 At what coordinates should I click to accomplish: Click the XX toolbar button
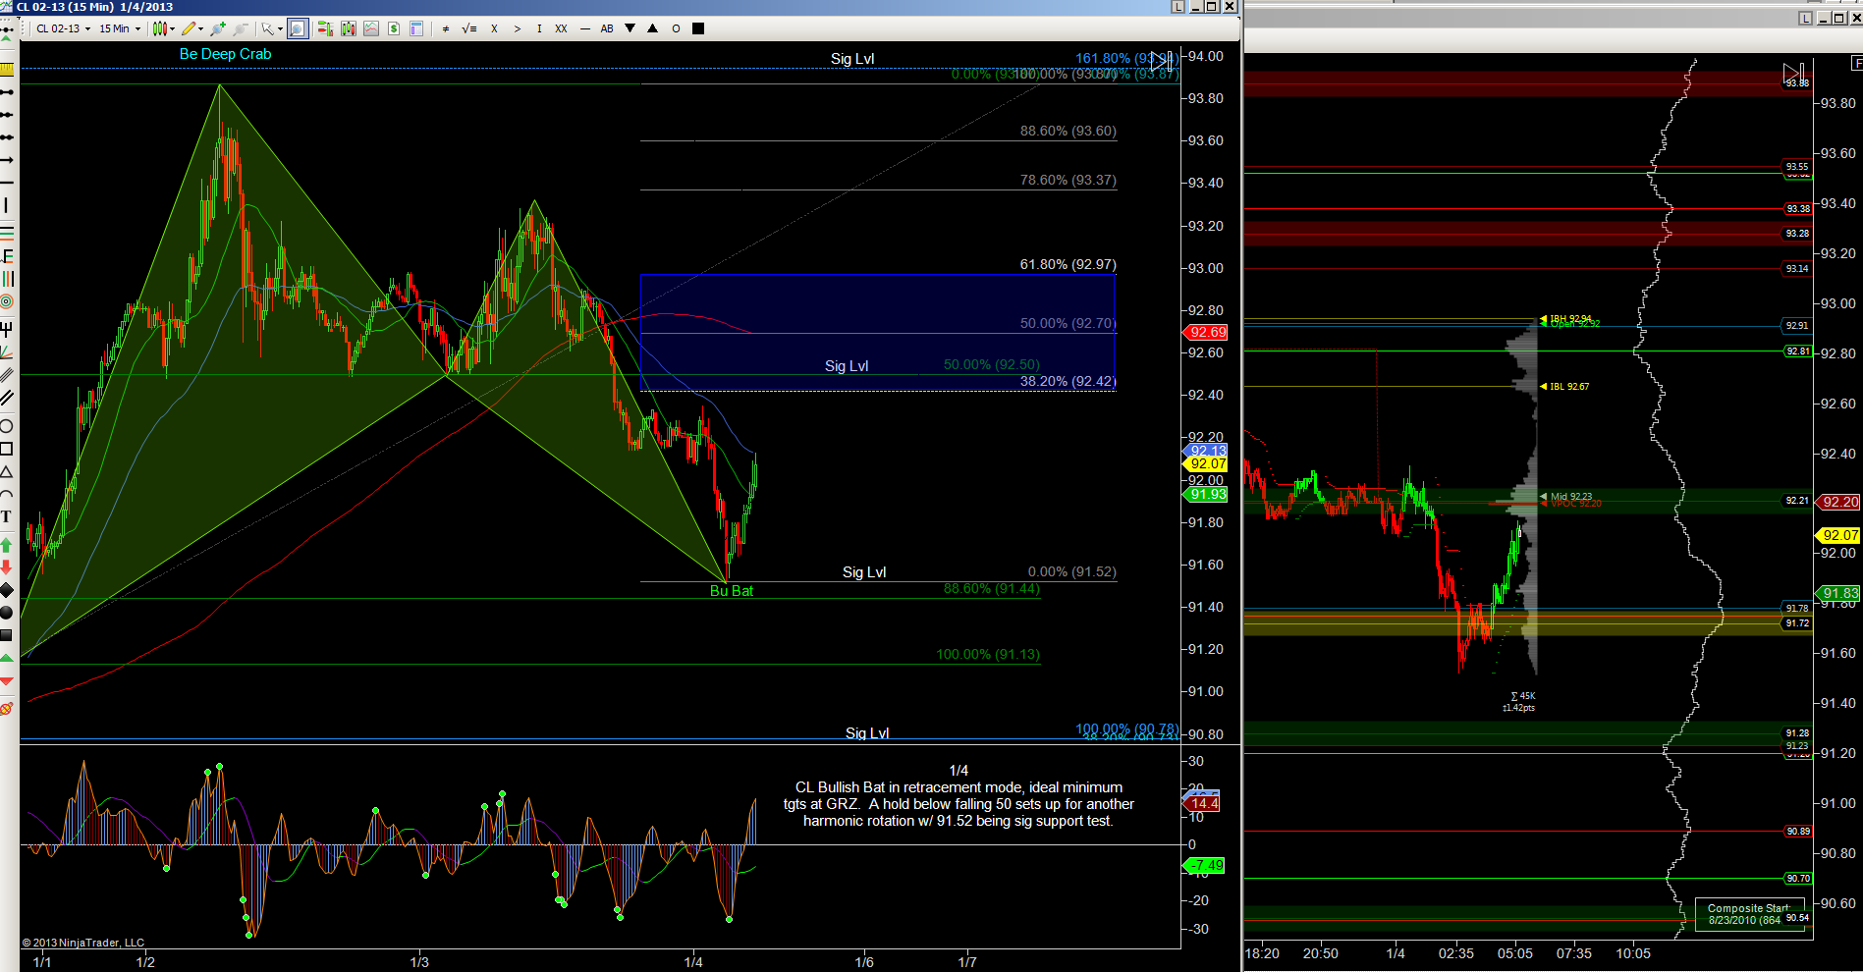click(x=561, y=28)
